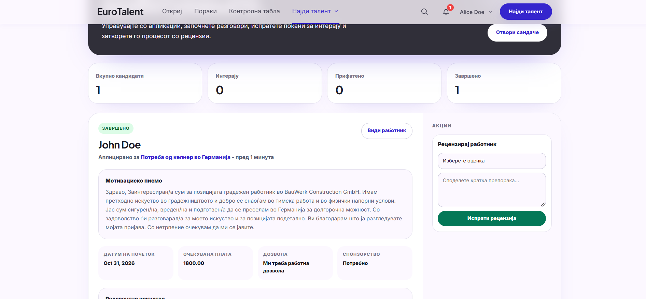The height and width of the screenshot is (299, 646).
Task: Click the John Doe candidate name
Action: click(x=120, y=145)
